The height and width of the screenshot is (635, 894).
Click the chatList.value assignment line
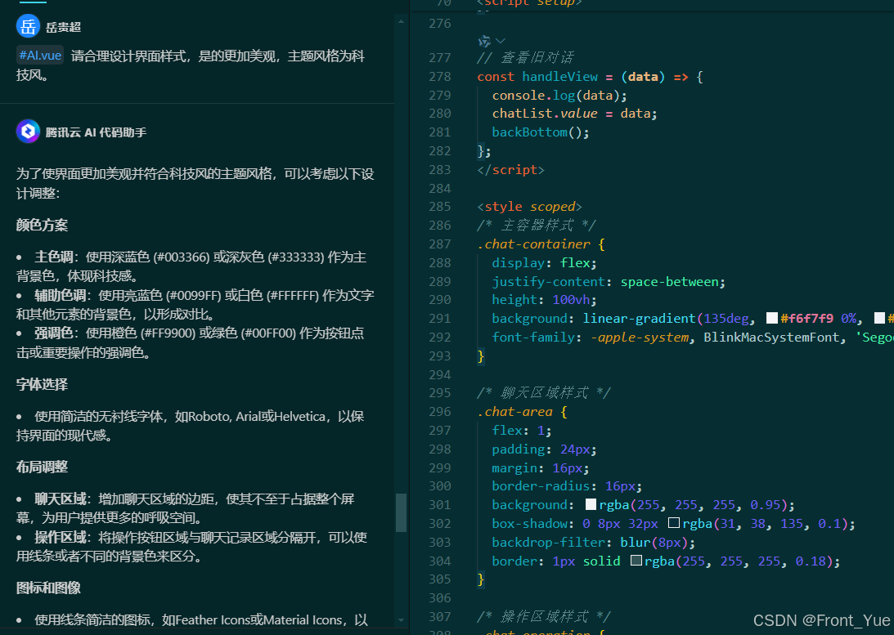[x=575, y=114]
